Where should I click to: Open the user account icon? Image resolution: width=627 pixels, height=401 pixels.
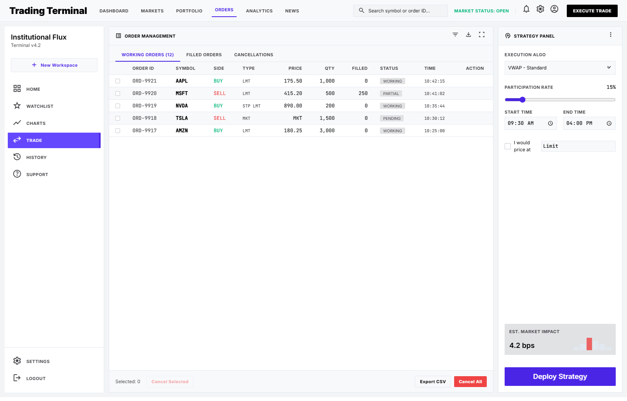pyautogui.click(x=554, y=9)
